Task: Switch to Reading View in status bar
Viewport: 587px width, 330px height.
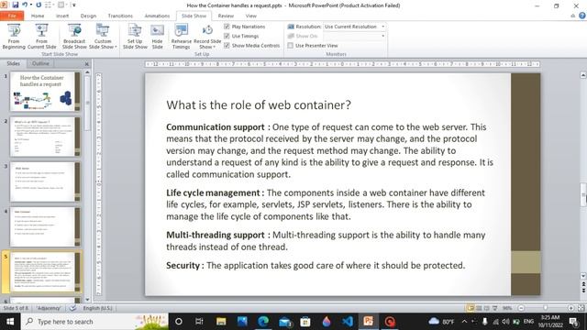Action: point(487,308)
